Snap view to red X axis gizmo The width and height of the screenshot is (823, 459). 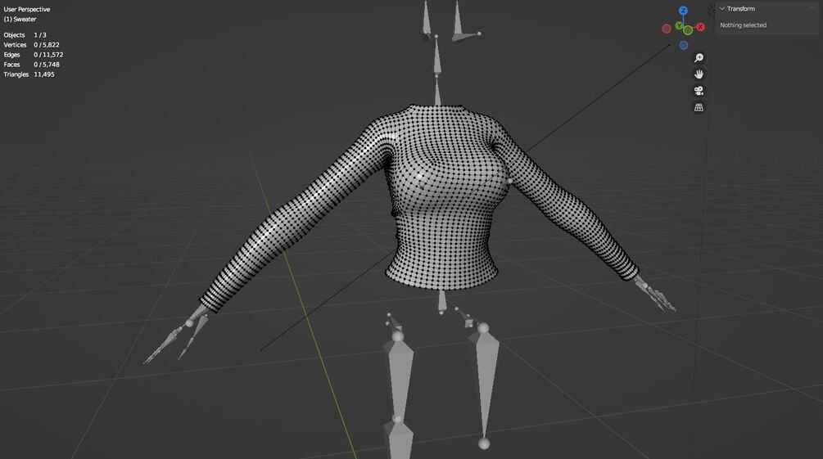700,27
